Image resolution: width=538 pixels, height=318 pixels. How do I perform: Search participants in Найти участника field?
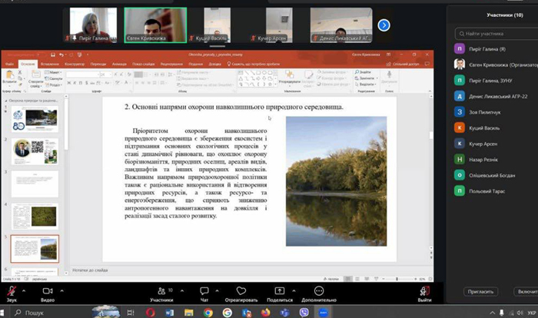click(496, 34)
